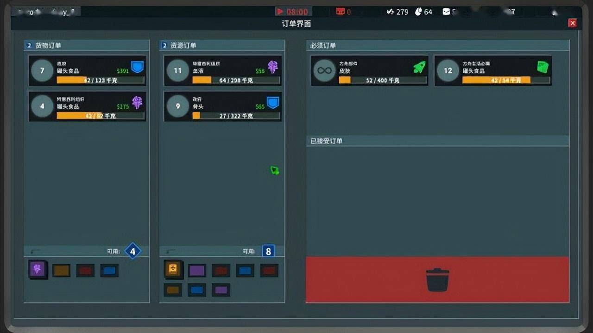This screenshot has width=593, height=333.
Task: Accept the $391 canned food order
Action: point(87,71)
